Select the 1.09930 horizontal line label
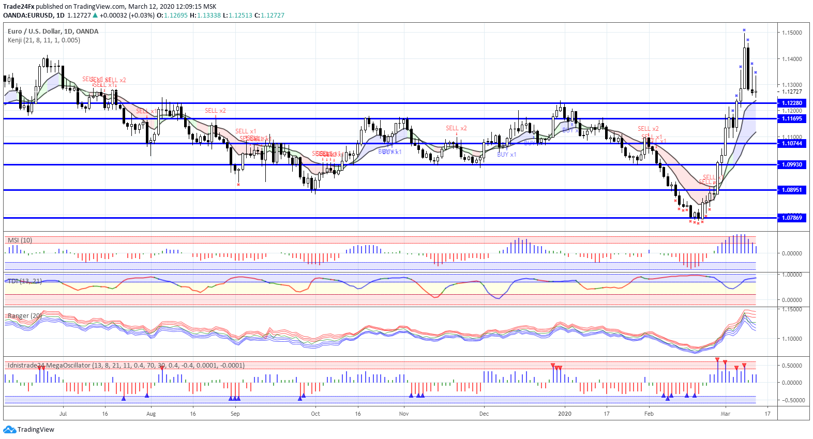The height and width of the screenshot is (439, 813). 791,165
